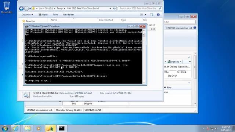
Task: Click cmd.exe title bar icon
Action: point(26,26)
